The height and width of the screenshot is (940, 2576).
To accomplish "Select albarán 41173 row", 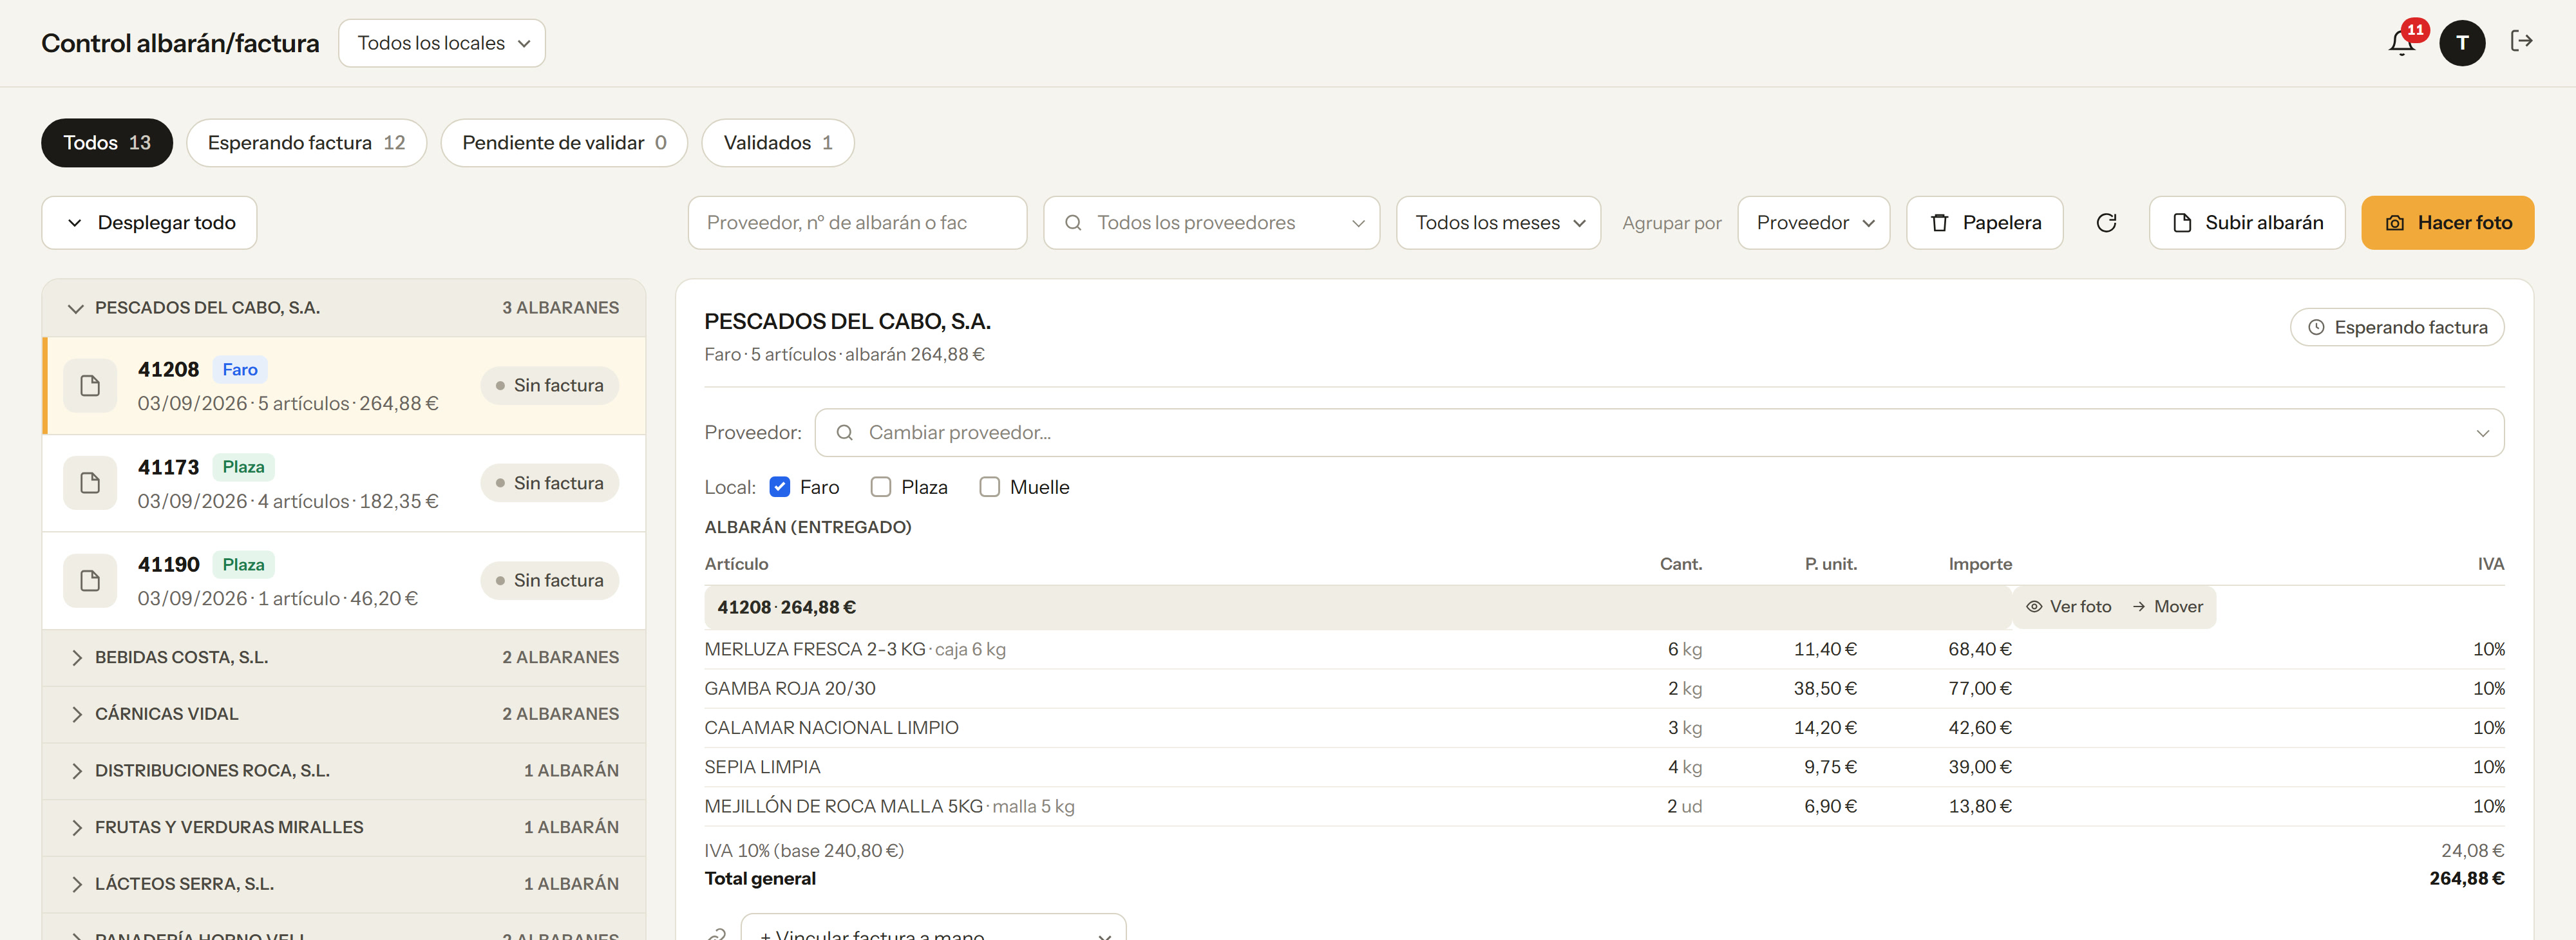I will [343, 483].
